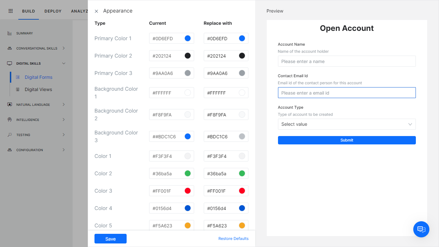This screenshot has width=439, height=247.
Task: Click the Digital Skills monitor icon
Action: coord(9,63)
